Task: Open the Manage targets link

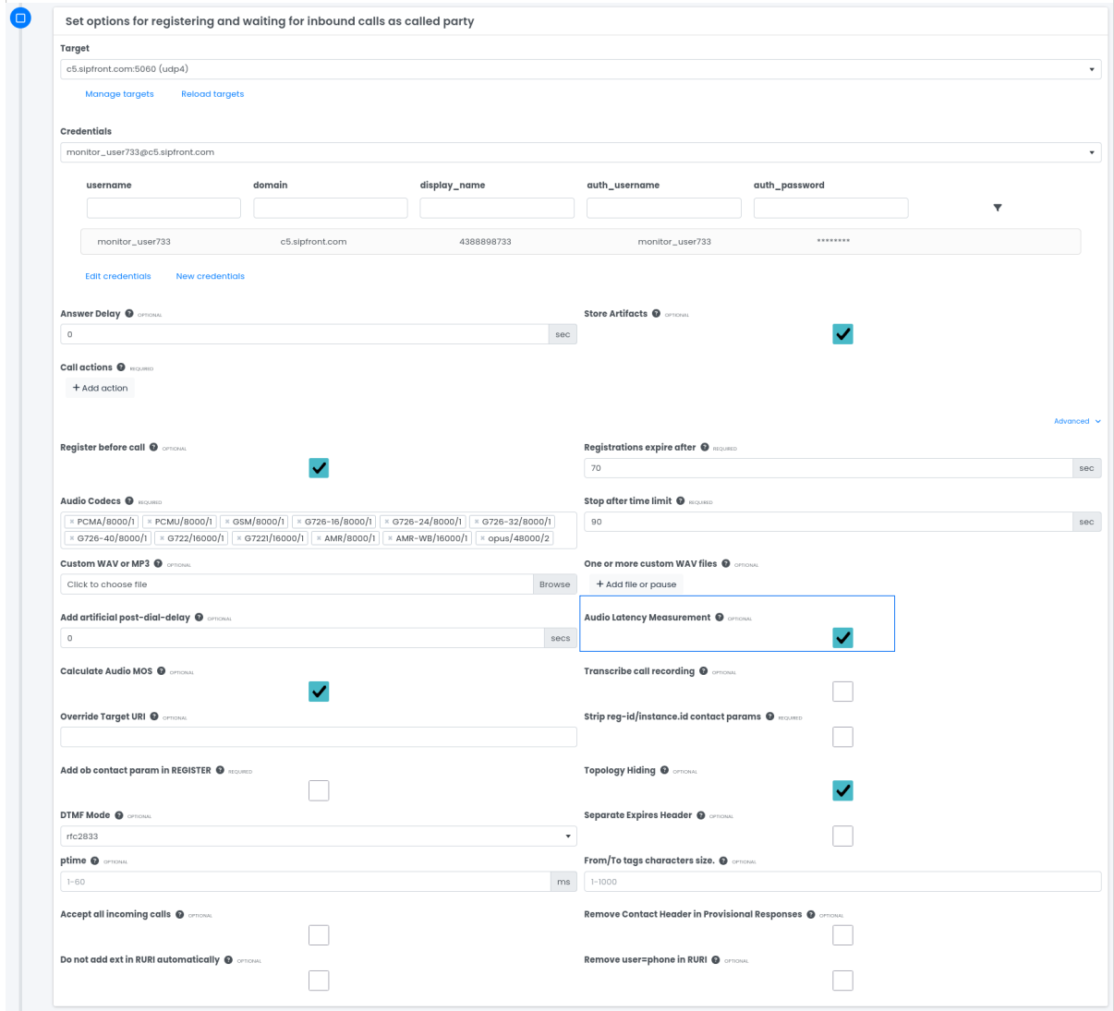Action: click(x=119, y=94)
